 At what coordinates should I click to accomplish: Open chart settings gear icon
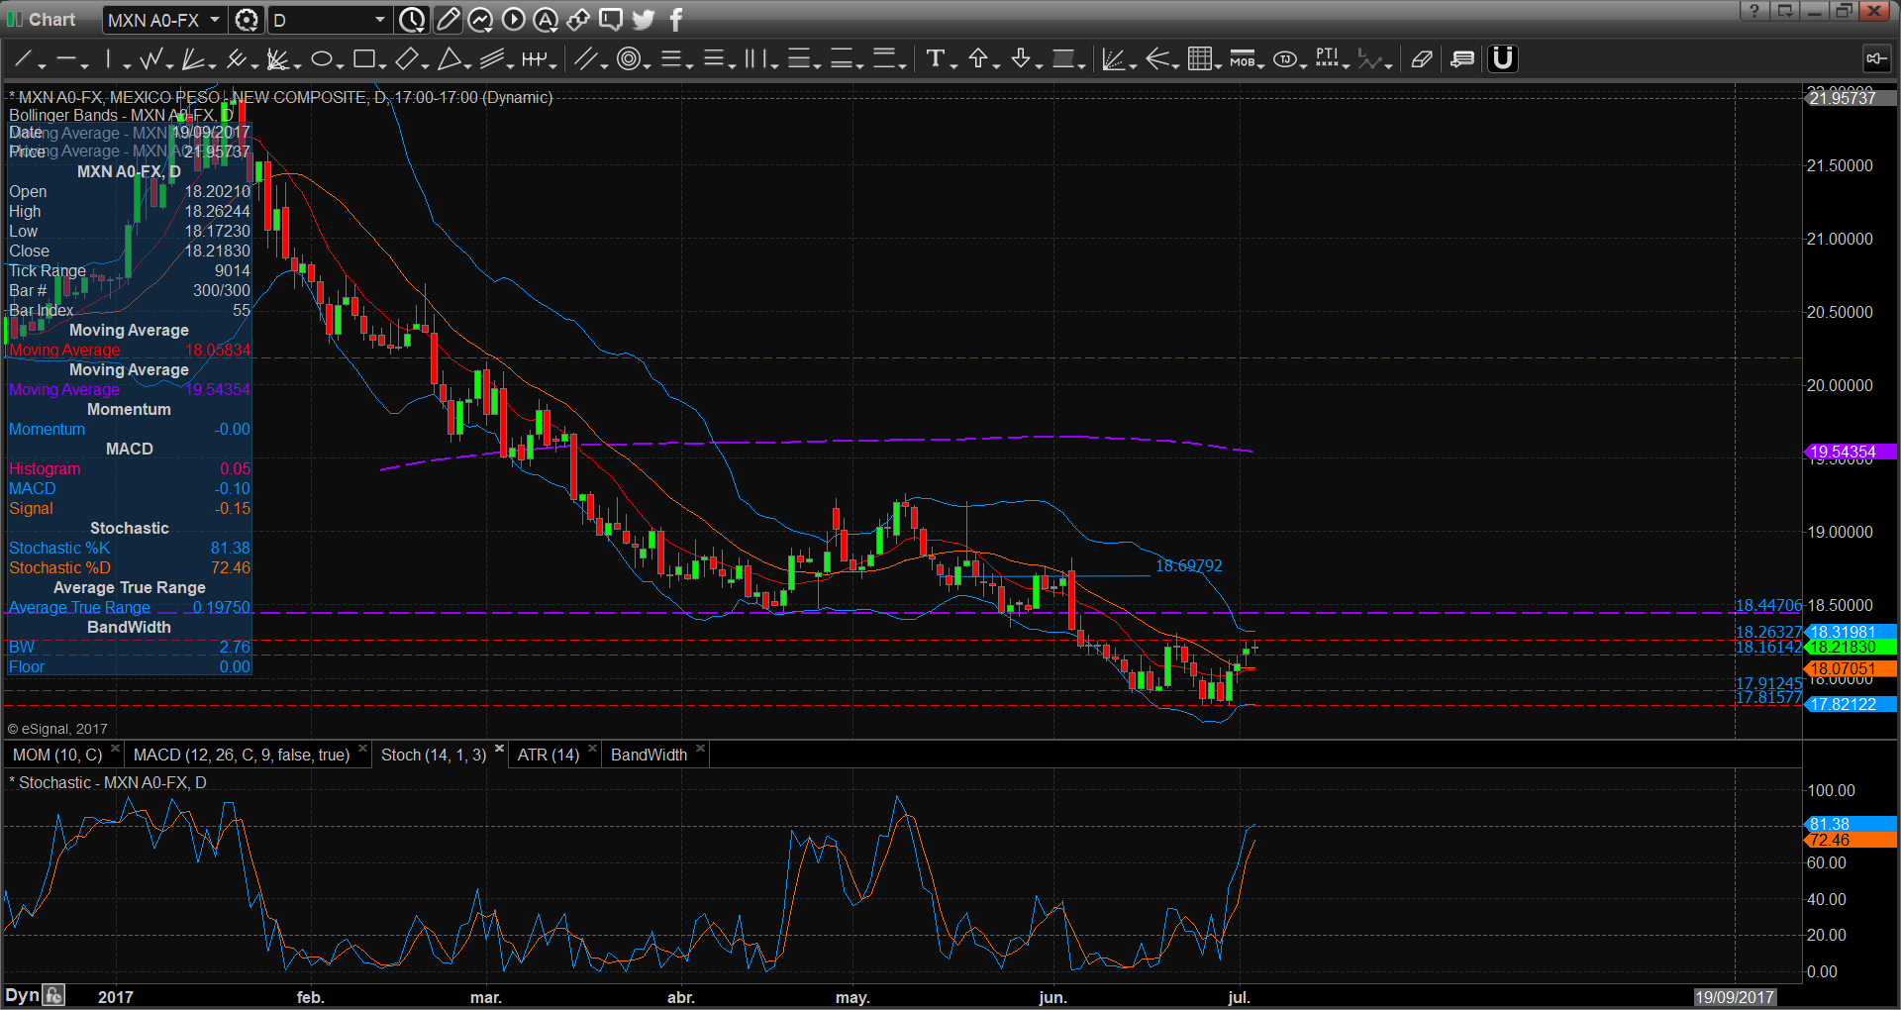(247, 20)
